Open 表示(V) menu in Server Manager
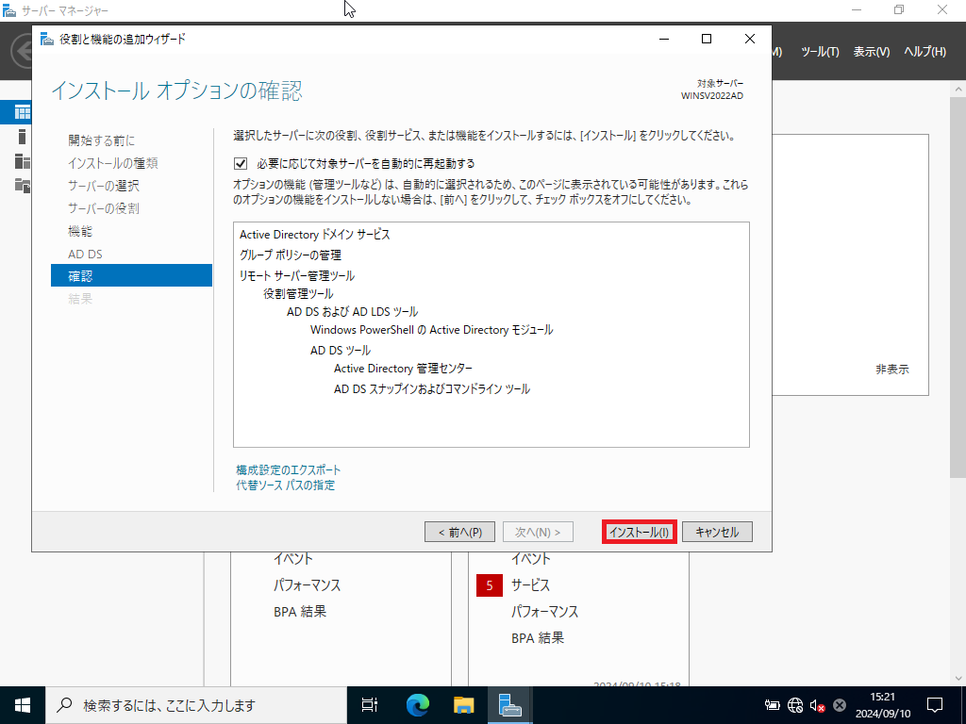 point(871,52)
